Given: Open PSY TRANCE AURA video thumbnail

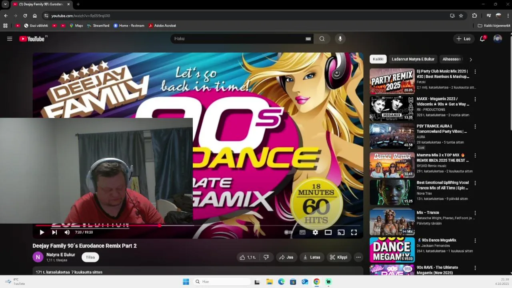Looking at the screenshot, I should (x=392, y=136).
